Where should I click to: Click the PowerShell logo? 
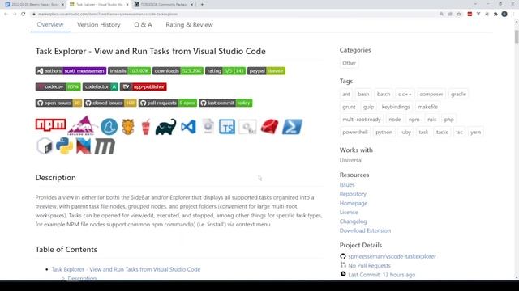point(292,126)
